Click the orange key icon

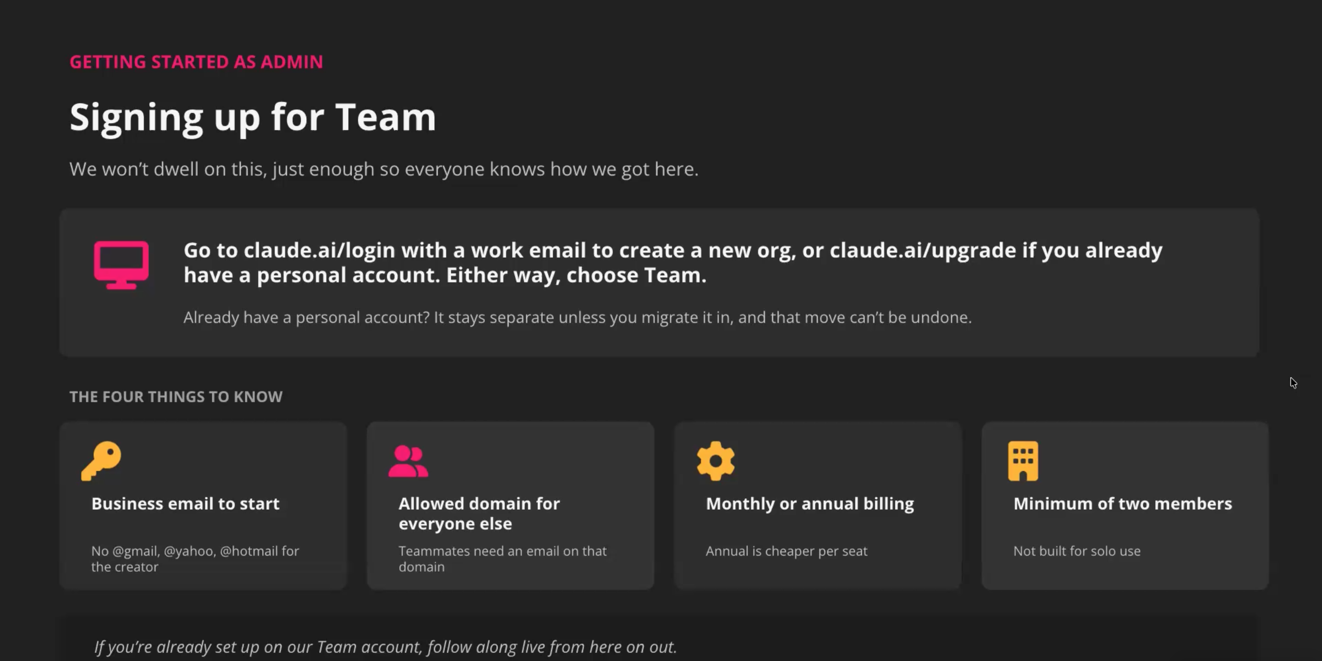coord(101,461)
